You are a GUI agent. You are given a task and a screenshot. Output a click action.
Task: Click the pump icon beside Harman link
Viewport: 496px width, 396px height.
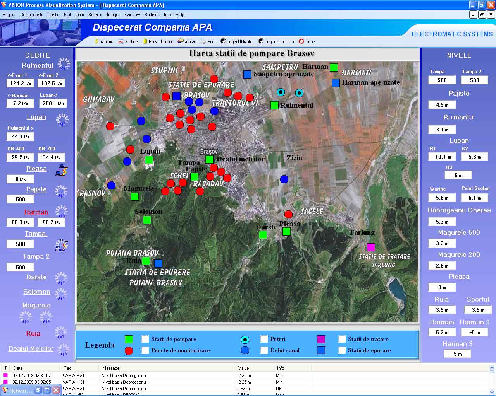click(x=62, y=211)
